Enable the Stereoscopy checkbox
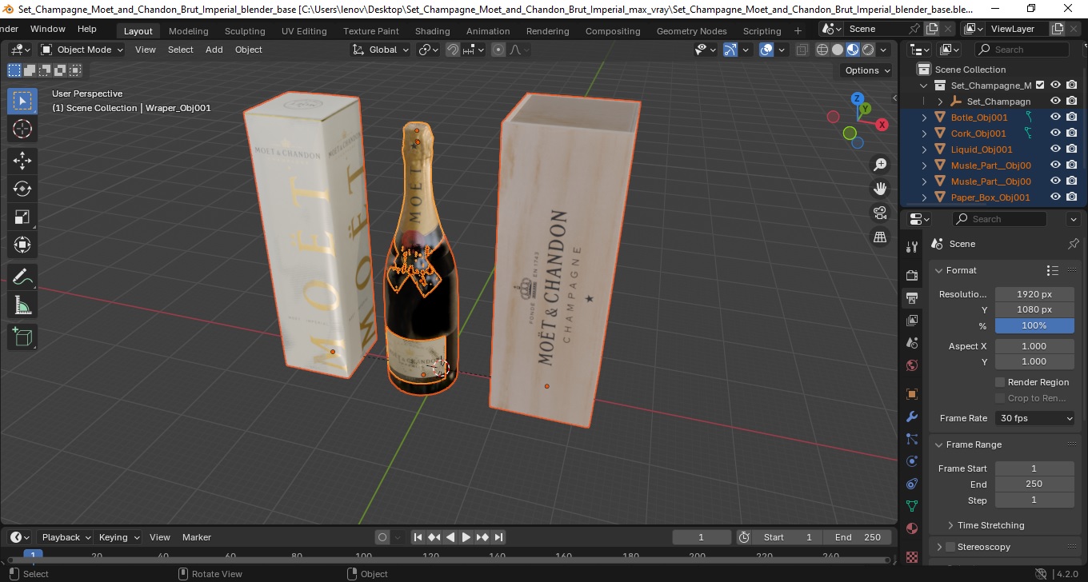This screenshot has width=1088, height=582. [950, 547]
